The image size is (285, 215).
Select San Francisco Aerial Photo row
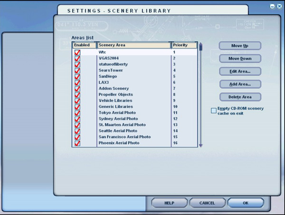(x=135, y=137)
